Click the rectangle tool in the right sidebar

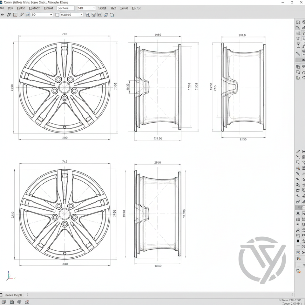click(298, 163)
